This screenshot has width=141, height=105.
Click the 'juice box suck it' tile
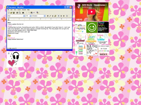click(x=104, y=50)
